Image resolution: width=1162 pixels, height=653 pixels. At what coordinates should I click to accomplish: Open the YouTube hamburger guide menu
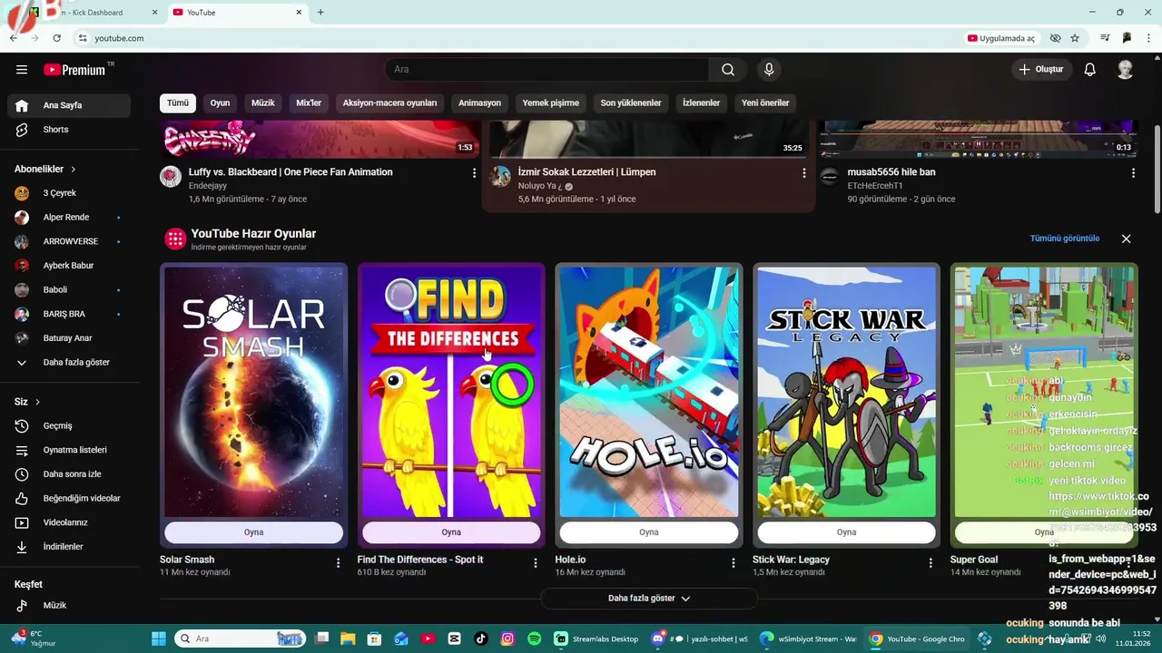pyautogui.click(x=22, y=70)
